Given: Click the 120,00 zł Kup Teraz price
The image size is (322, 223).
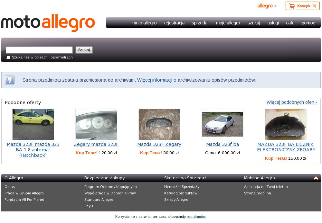Looking at the screenshot, I should (x=96, y=153).
